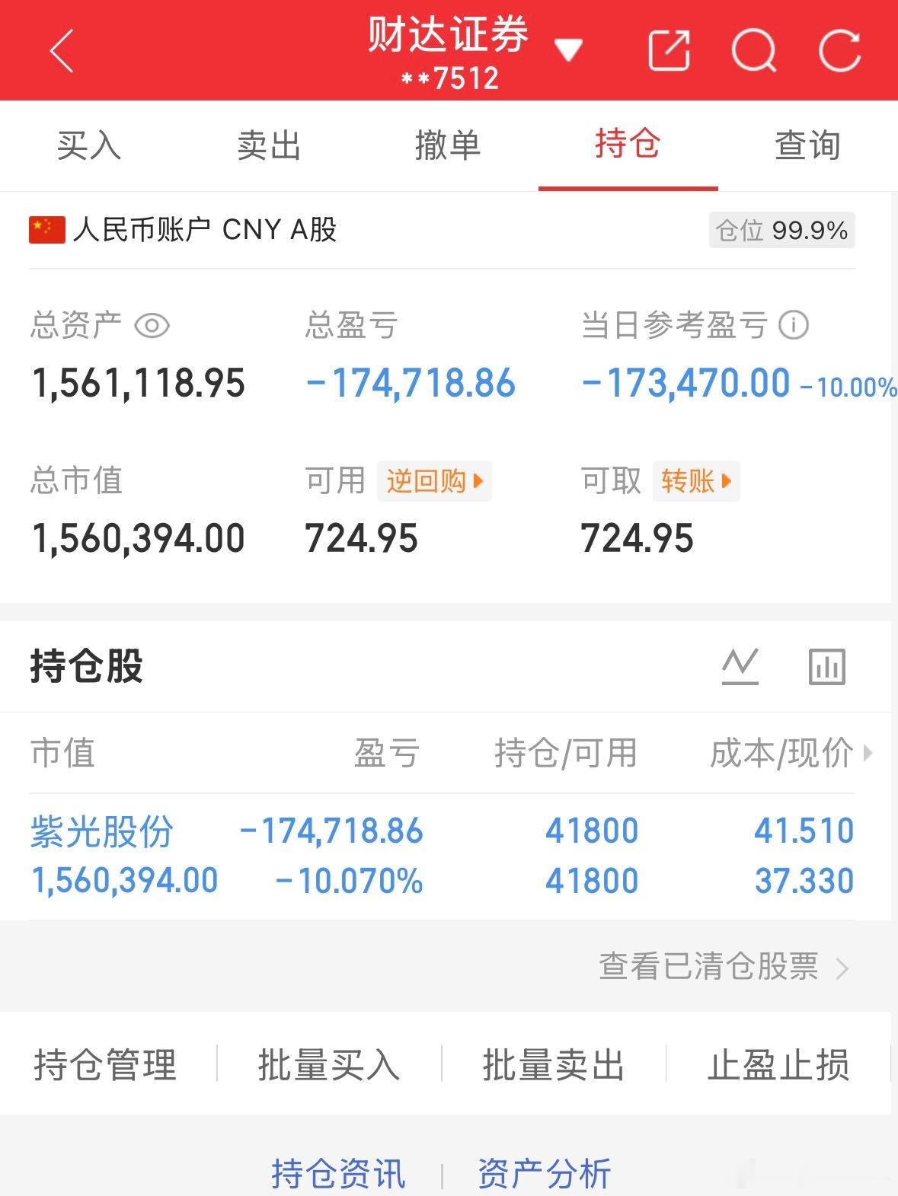Tap the 逆回购 button
Viewport: 898px width, 1196px height.
(434, 481)
